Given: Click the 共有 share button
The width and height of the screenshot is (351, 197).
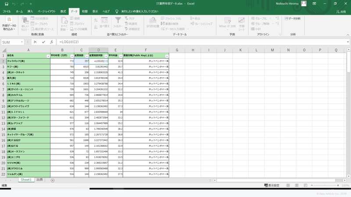Looking at the screenshot, I should [341, 12].
